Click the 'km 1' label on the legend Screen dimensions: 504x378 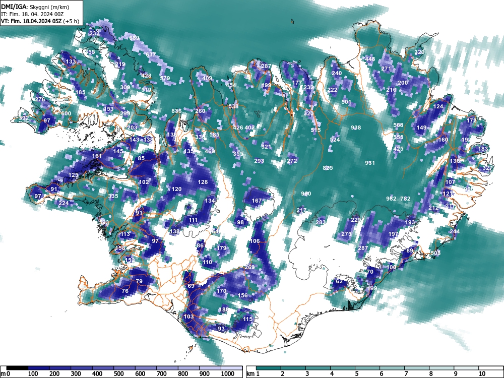point(253,374)
